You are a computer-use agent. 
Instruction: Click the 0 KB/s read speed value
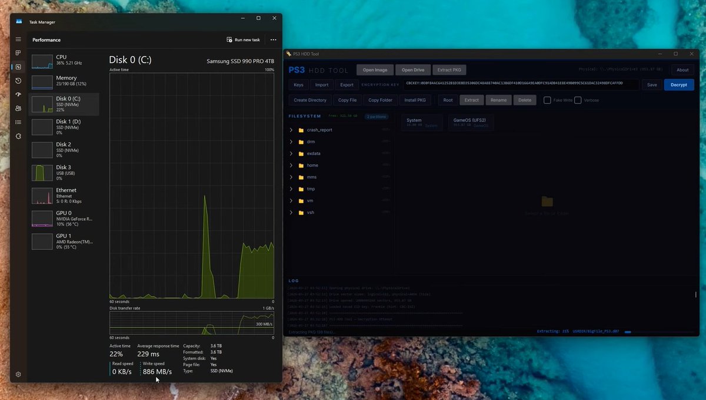point(122,372)
